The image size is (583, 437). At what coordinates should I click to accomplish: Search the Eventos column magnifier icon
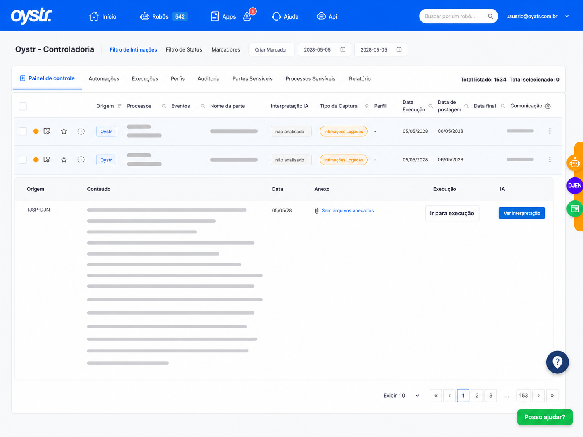coord(203,106)
